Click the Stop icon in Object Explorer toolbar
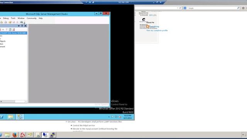 [x=3, y=29]
